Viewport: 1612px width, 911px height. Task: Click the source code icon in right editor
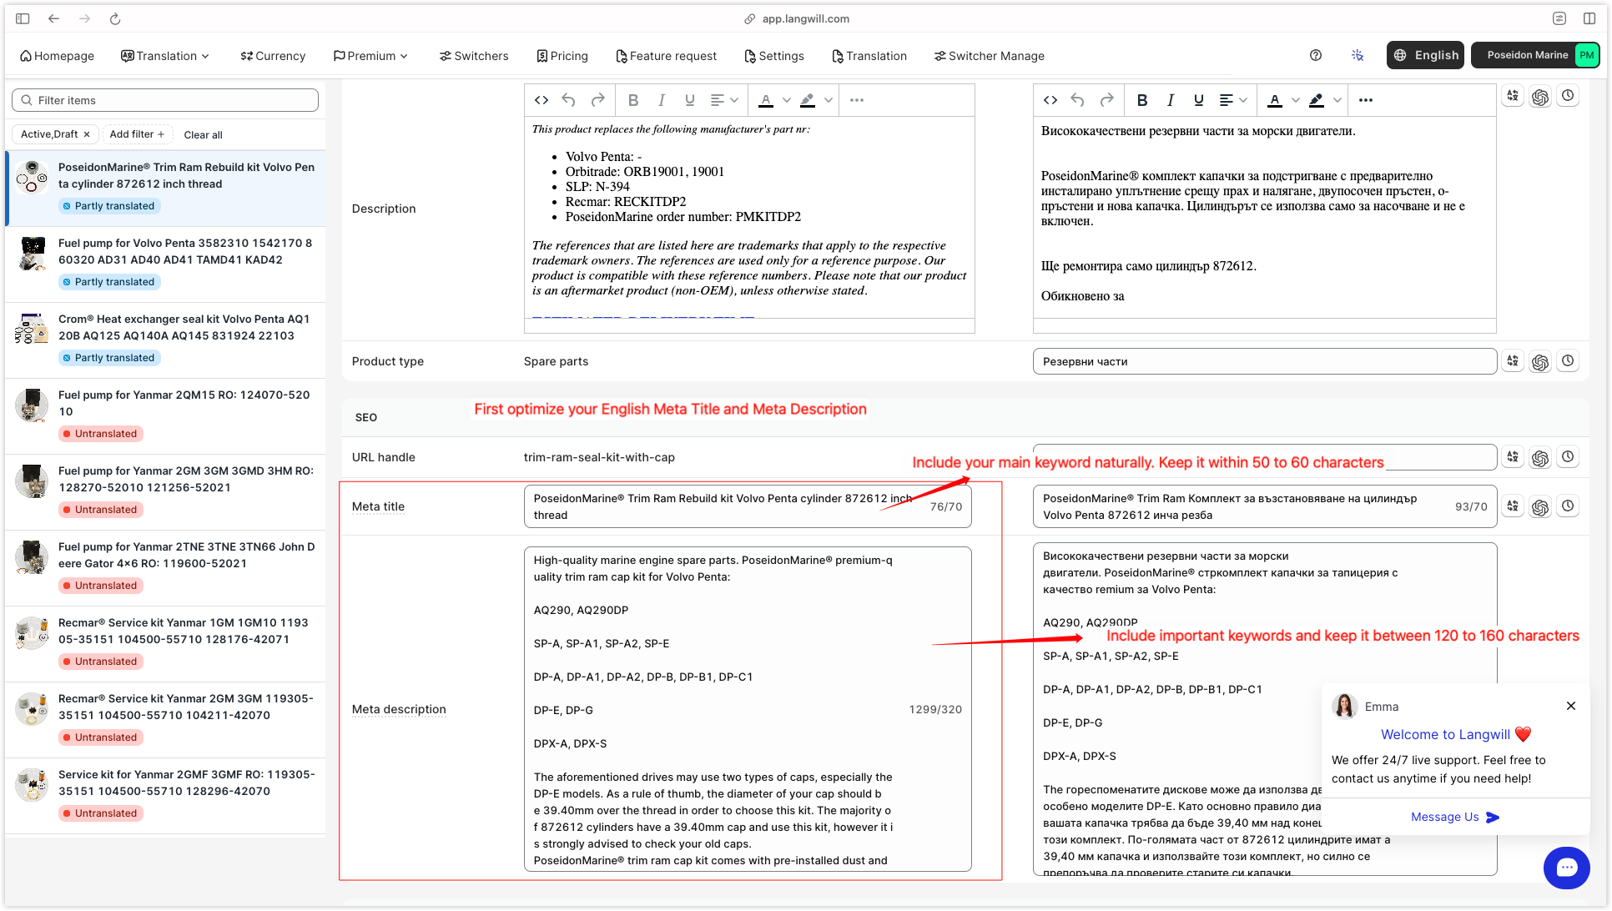click(1050, 100)
